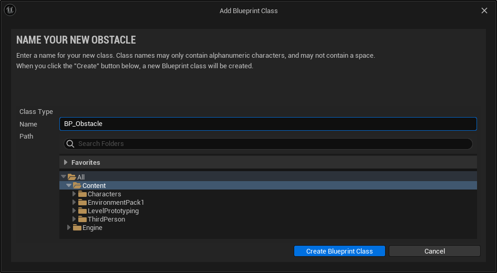Collapse the Content folder arrow
Image resolution: width=497 pixels, height=273 pixels.
click(x=69, y=185)
